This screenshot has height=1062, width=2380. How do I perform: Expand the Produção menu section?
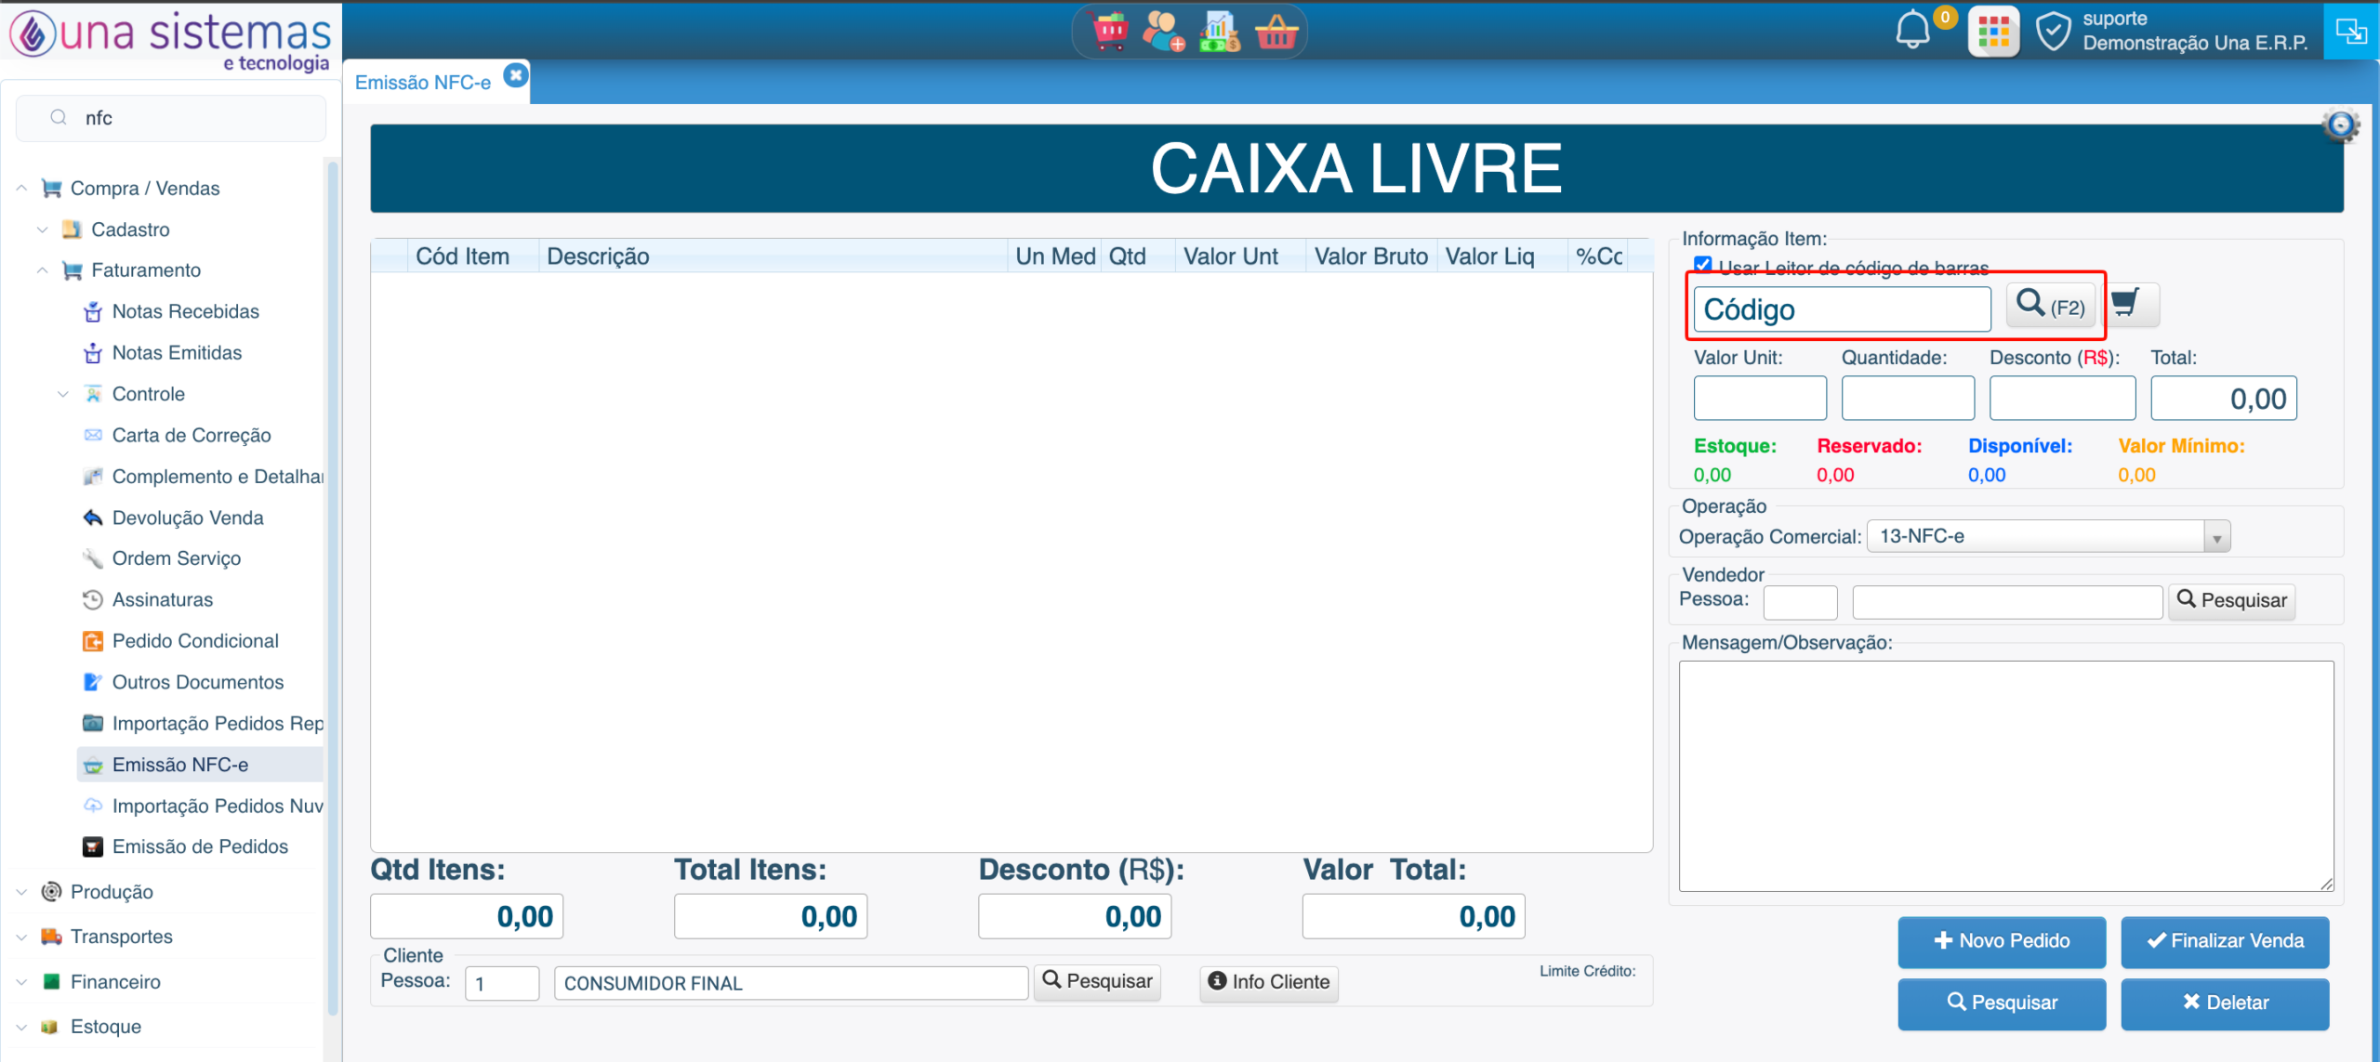pyautogui.click(x=21, y=892)
